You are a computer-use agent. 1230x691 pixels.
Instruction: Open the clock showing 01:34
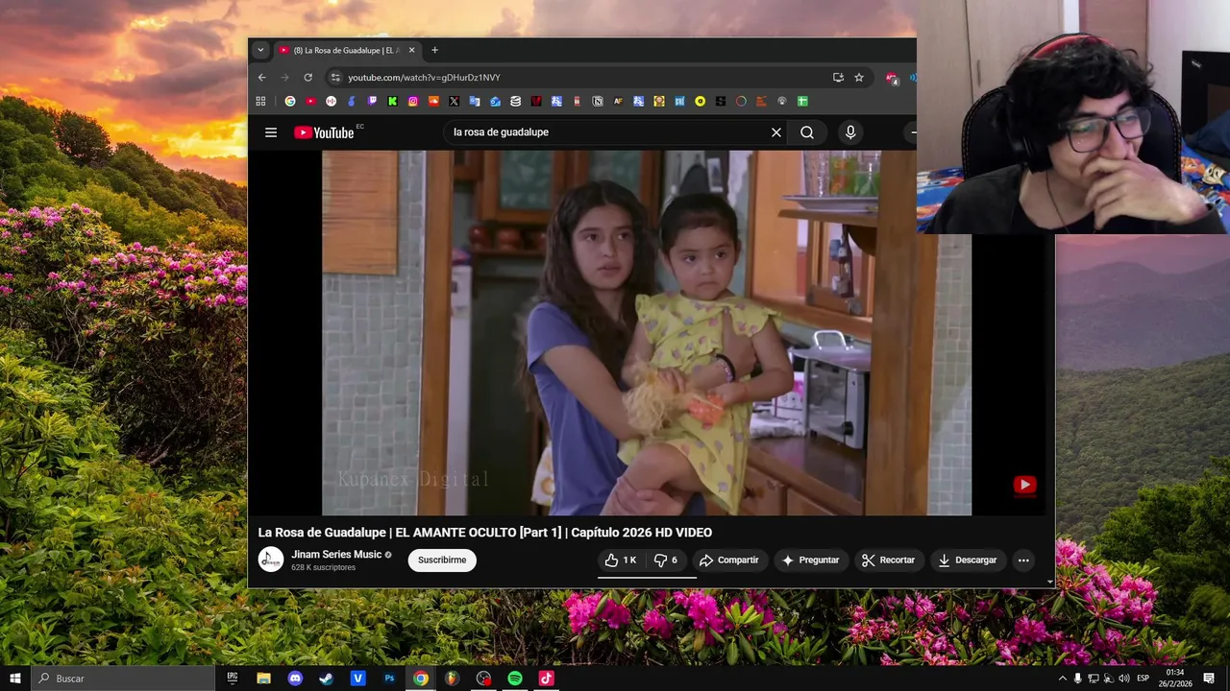click(x=1176, y=678)
